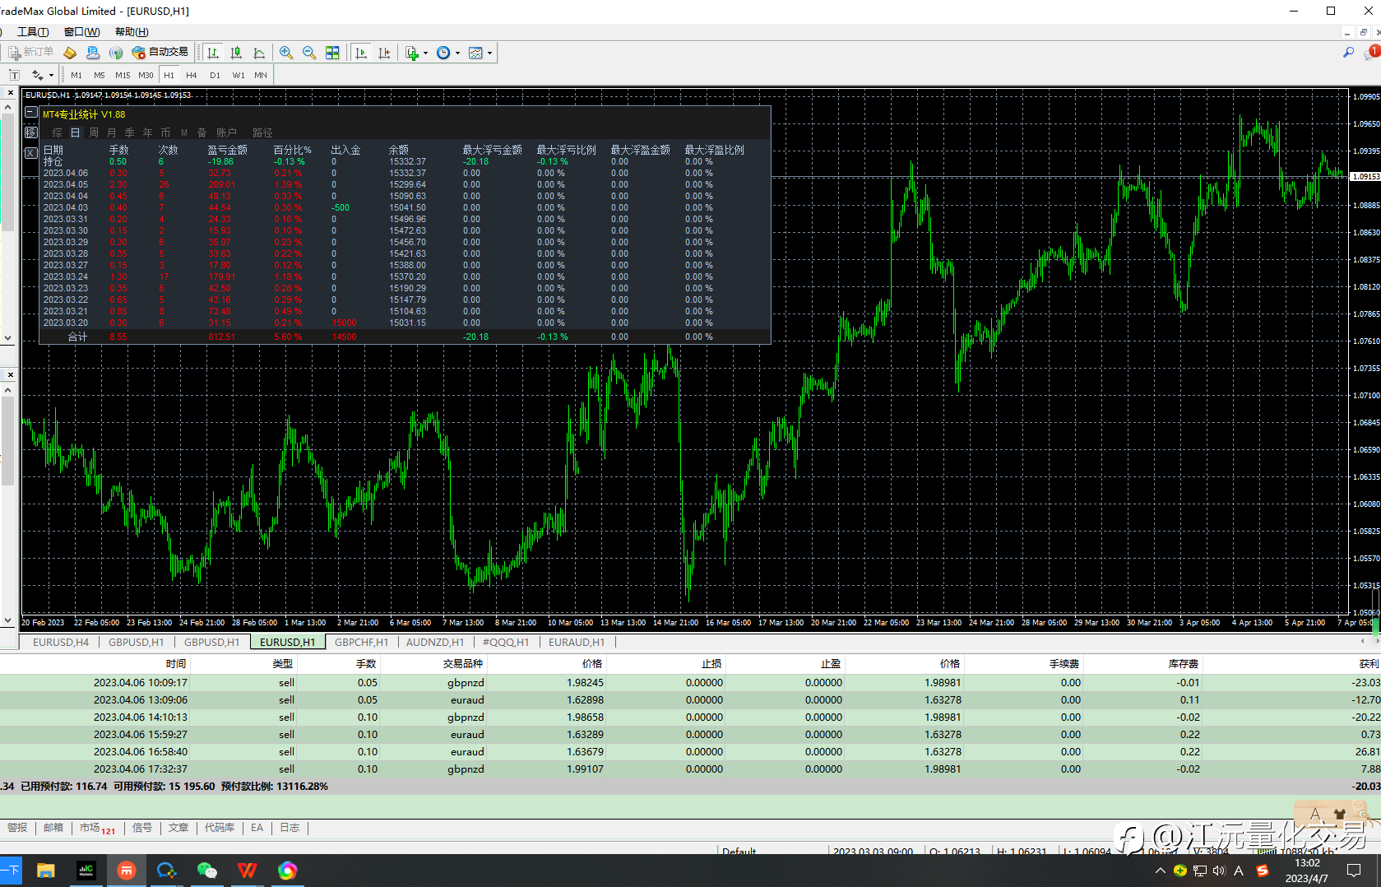Click the search magnifier at top right
This screenshot has width=1381, height=887.
[1348, 53]
